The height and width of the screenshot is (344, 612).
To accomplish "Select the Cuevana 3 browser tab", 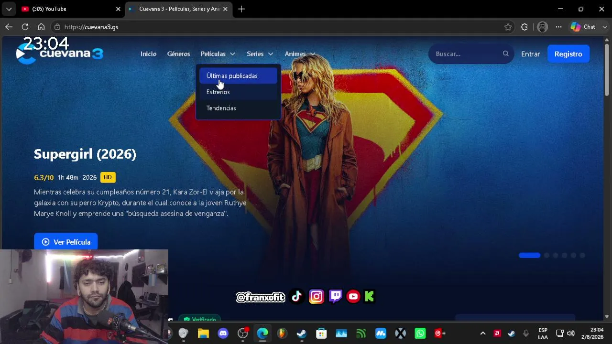I will pos(179,9).
